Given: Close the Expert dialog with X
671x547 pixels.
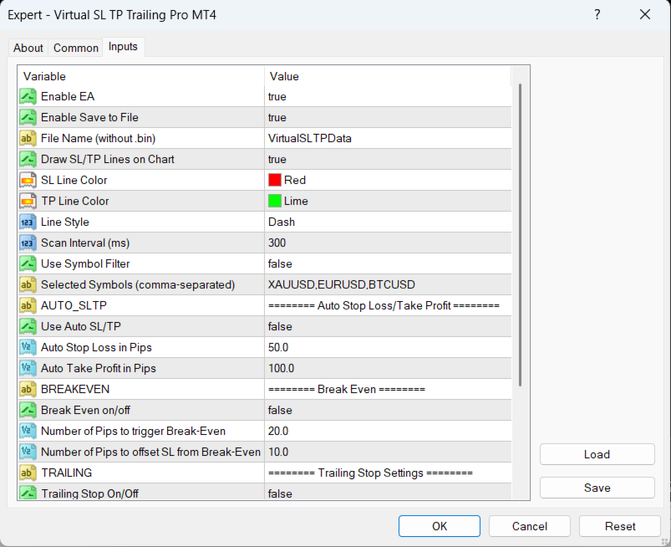Looking at the screenshot, I should pos(645,14).
